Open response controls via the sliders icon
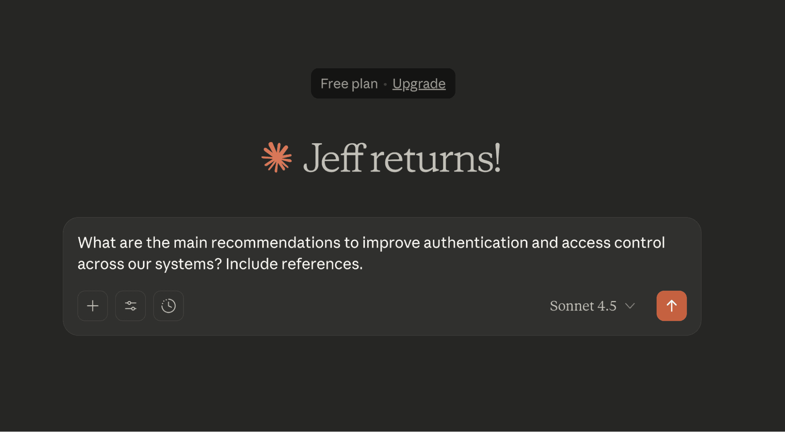This screenshot has height=432, width=785. tap(130, 306)
